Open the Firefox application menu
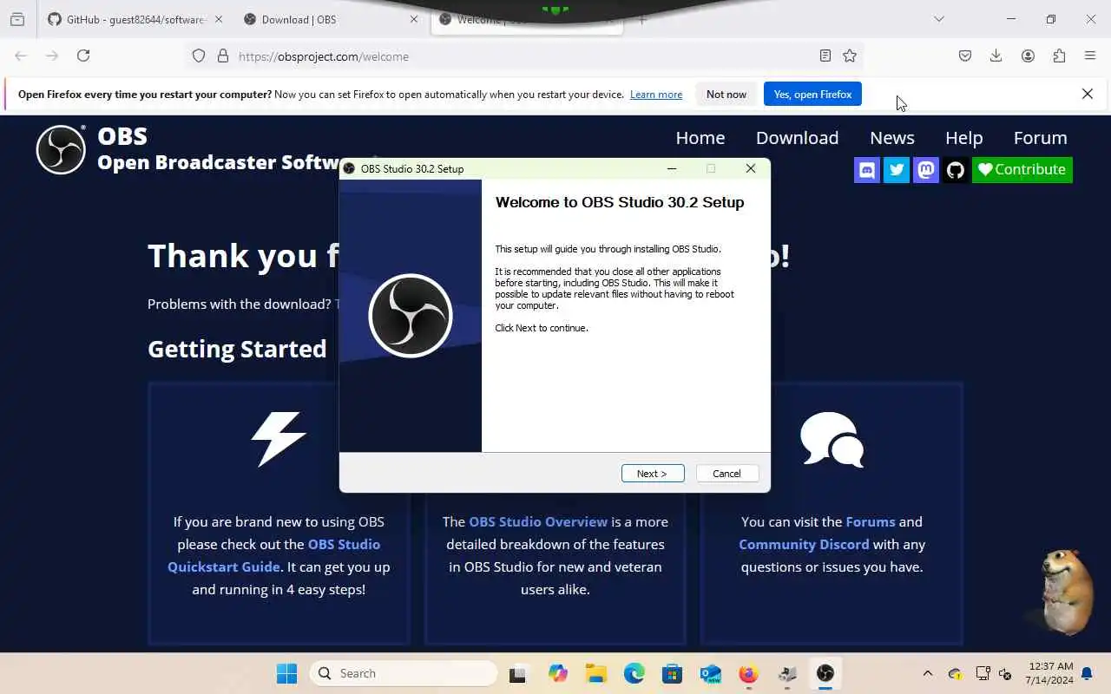Screen dimensions: 1111x694 (1090, 56)
